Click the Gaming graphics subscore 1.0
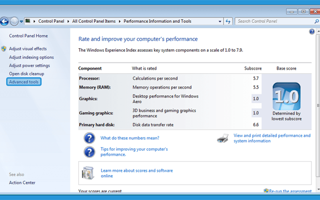 (256, 113)
